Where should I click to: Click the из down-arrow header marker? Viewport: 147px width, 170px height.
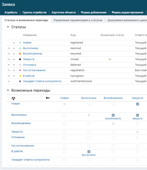(x=13, y=98)
